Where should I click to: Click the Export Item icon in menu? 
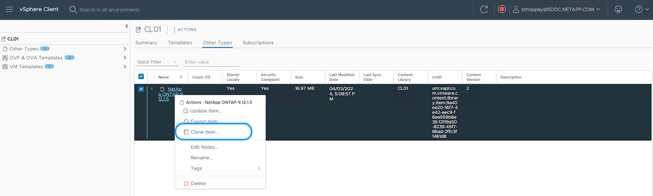coord(186,121)
